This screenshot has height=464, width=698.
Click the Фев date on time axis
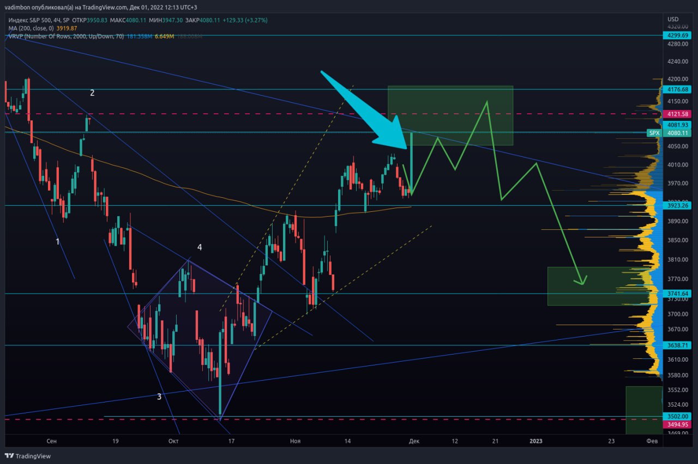click(x=652, y=441)
